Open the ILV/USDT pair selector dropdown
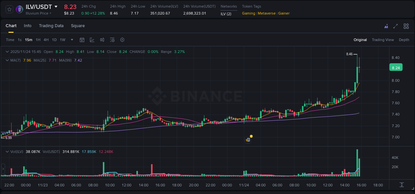The image size is (415, 194). click(x=56, y=7)
